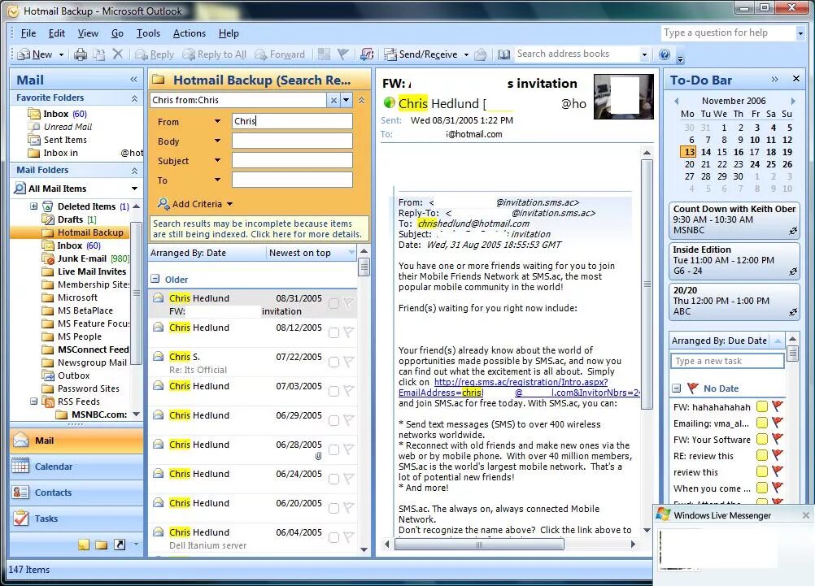Open the Address Book icon
815x586 pixels.
coord(503,54)
